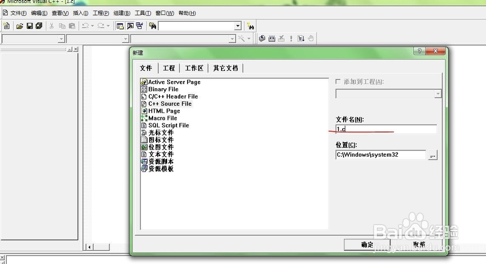Expand the project selection combo in dialog
The height and width of the screenshot is (264, 486).
[438, 94]
